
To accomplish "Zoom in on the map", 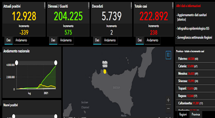I will pos(168,100).
